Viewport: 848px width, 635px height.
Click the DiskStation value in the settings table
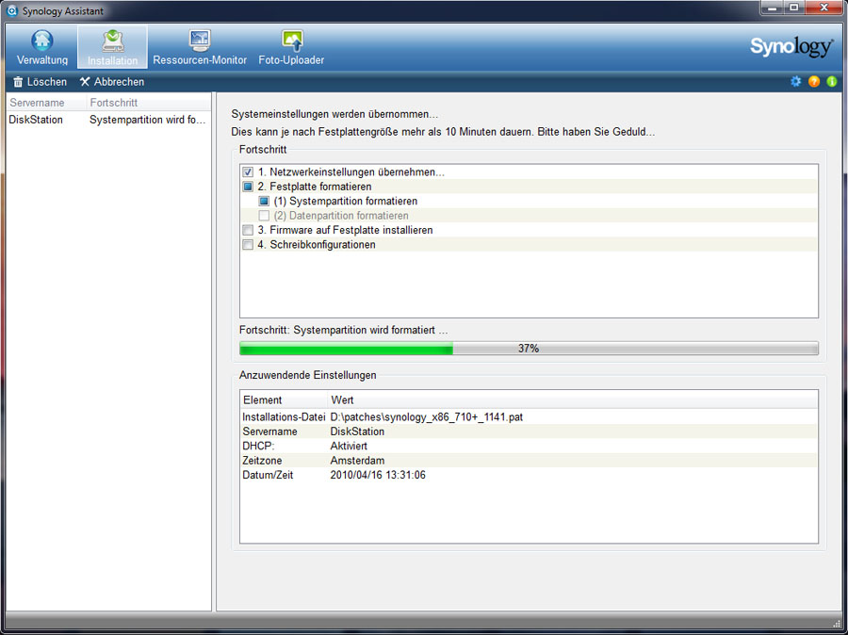coord(357,431)
